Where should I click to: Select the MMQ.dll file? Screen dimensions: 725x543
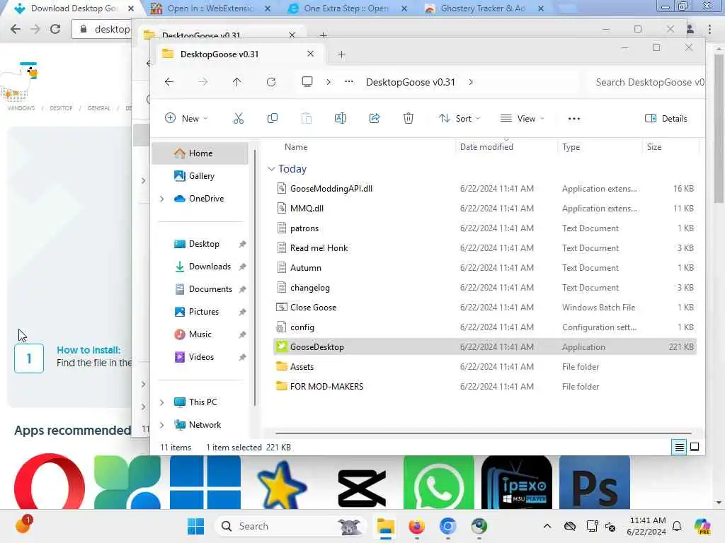[484, 209]
